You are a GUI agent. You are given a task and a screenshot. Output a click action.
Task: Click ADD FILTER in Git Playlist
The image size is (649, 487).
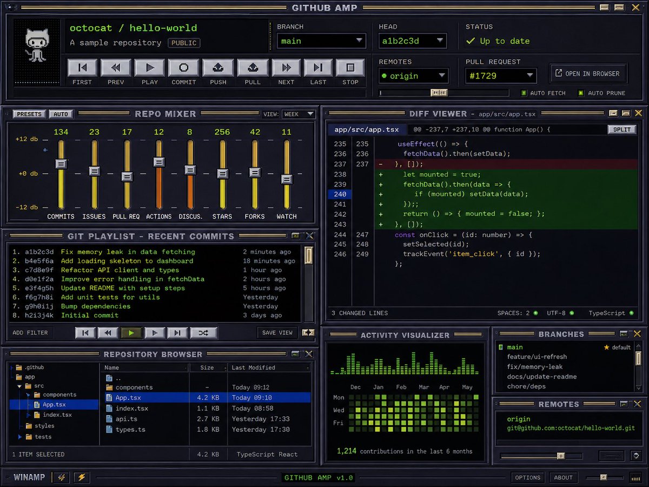coord(30,333)
